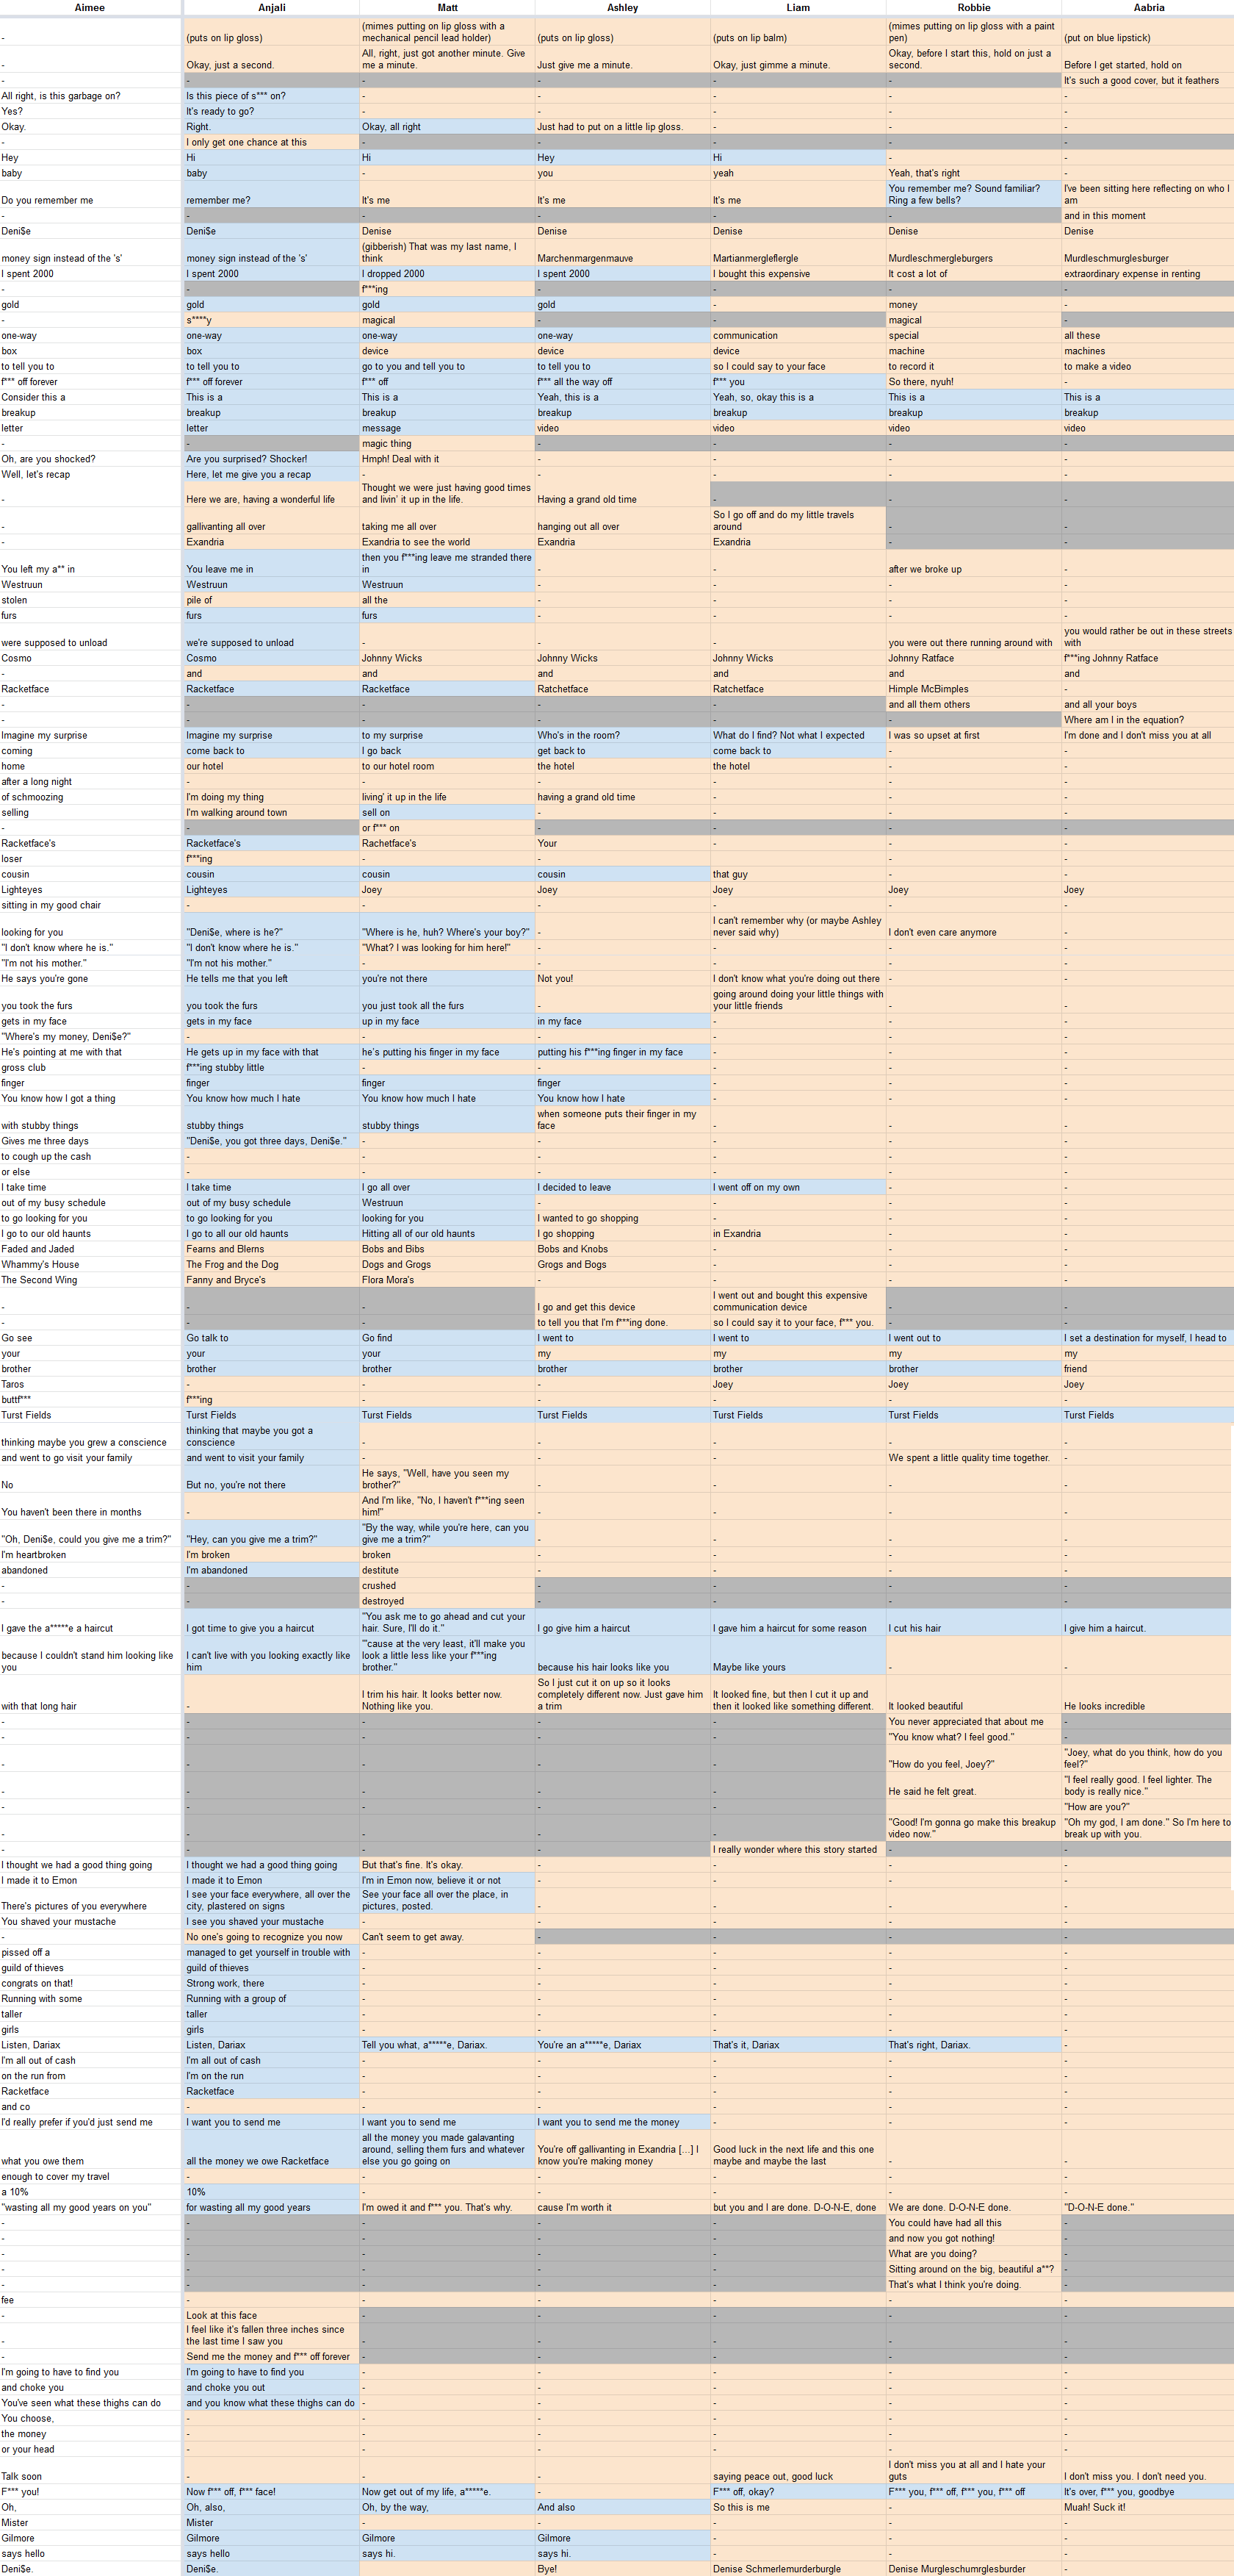
Task: Click the 'So there, nyuh!' cell
Action: [x=974, y=382]
